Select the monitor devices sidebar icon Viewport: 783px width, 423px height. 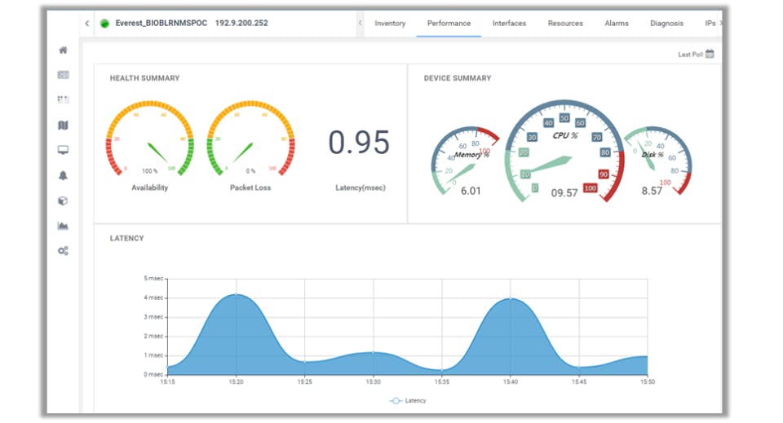(63, 150)
